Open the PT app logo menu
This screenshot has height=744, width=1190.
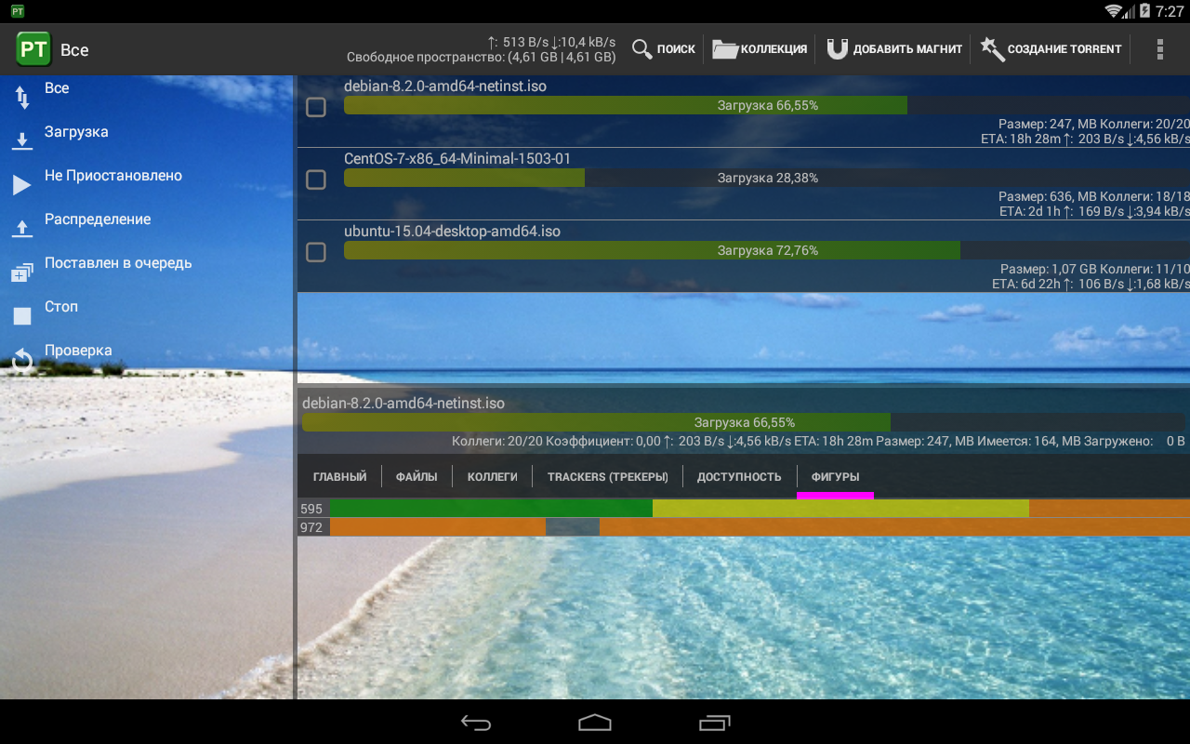(33, 49)
